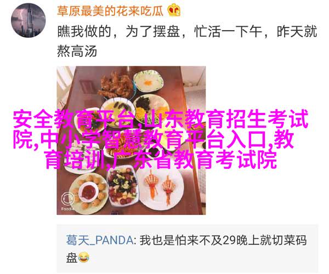Click the fried chicken plate in the photo
Viewport: 329px width, 274px height.
coord(116,86)
